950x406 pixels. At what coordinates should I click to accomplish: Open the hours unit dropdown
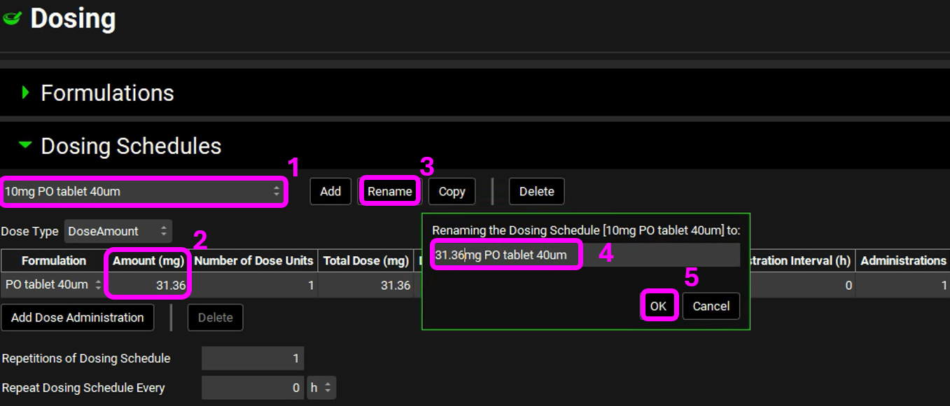321,388
